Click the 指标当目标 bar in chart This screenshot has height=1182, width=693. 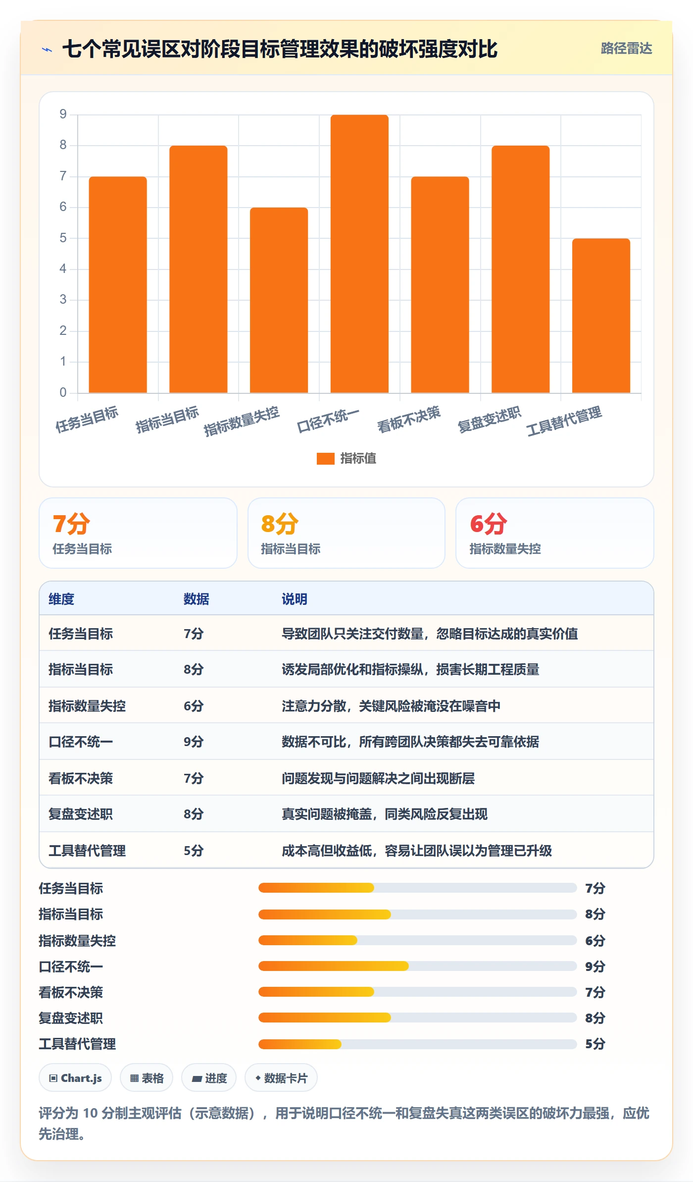tap(198, 269)
